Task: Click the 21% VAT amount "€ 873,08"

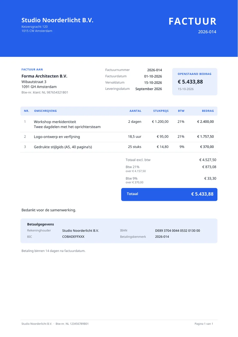Action: click(209, 167)
